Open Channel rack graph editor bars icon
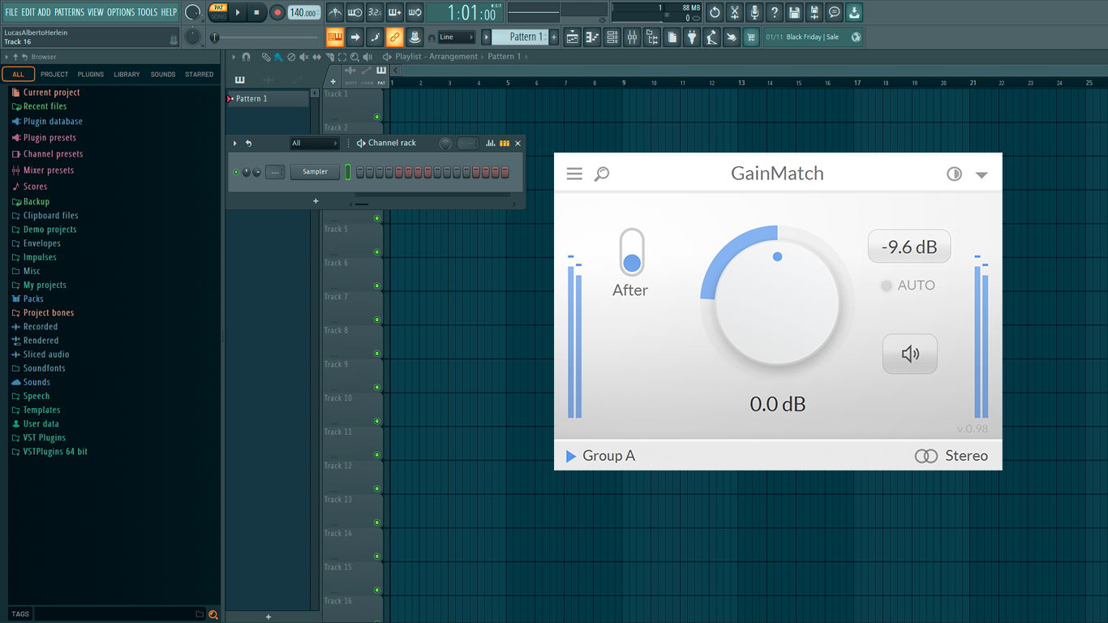 (491, 144)
